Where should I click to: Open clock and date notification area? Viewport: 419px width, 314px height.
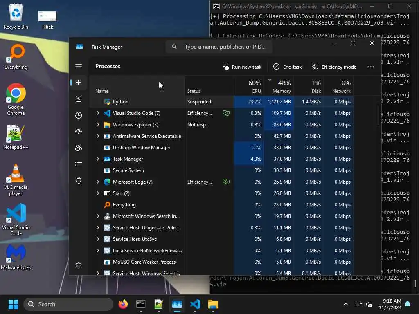(390, 304)
